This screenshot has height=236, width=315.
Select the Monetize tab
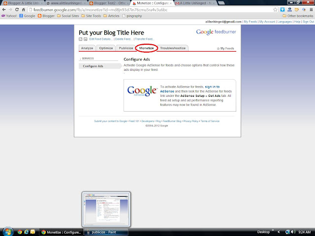coord(147,48)
